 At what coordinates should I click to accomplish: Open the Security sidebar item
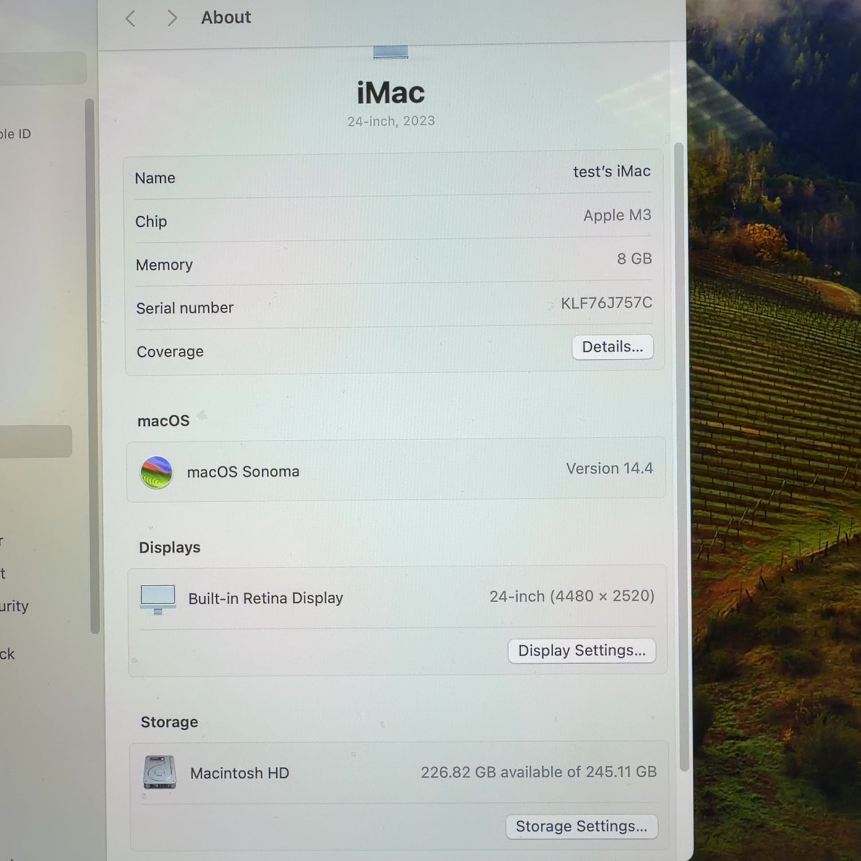pyautogui.click(x=15, y=606)
